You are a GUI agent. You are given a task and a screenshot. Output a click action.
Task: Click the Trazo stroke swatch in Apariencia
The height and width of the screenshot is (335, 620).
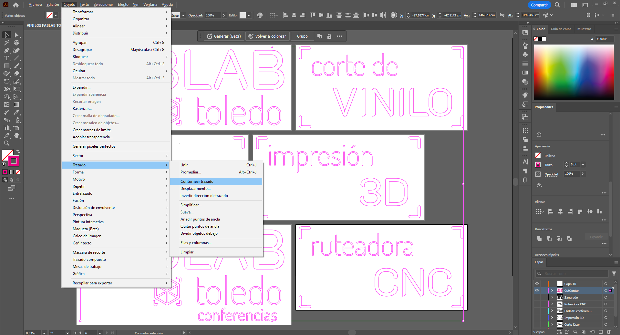coord(538,165)
